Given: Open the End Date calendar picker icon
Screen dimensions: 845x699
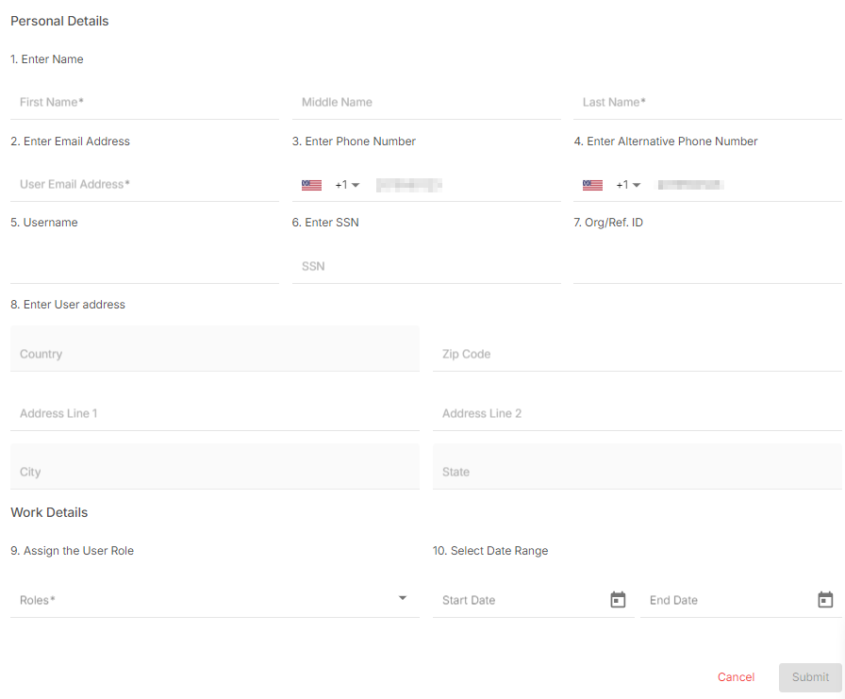Looking at the screenshot, I should [x=825, y=600].
